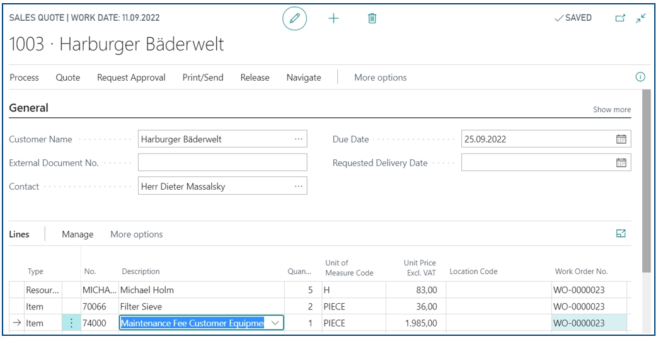Image resolution: width=658 pixels, height=339 pixels.
Task: Click Show more in General section
Action: click(612, 110)
